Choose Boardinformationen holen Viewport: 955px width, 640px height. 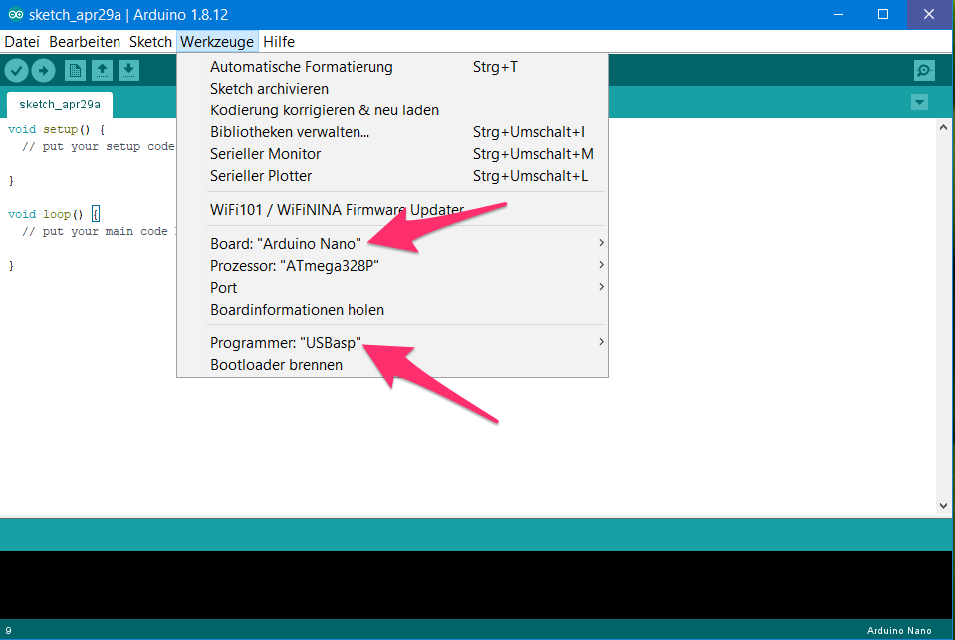[392, 310]
